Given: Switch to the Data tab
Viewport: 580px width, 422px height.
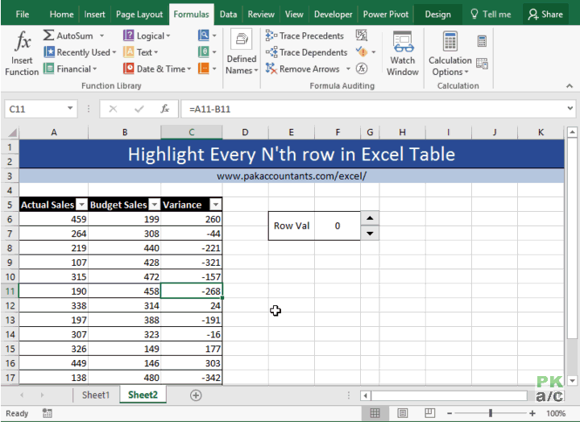Looking at the screenshot, I should click(x=228, y=14).
